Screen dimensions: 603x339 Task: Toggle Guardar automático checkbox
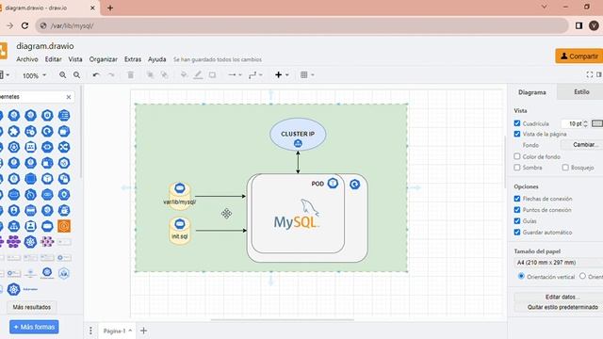[x=517, y=233]
